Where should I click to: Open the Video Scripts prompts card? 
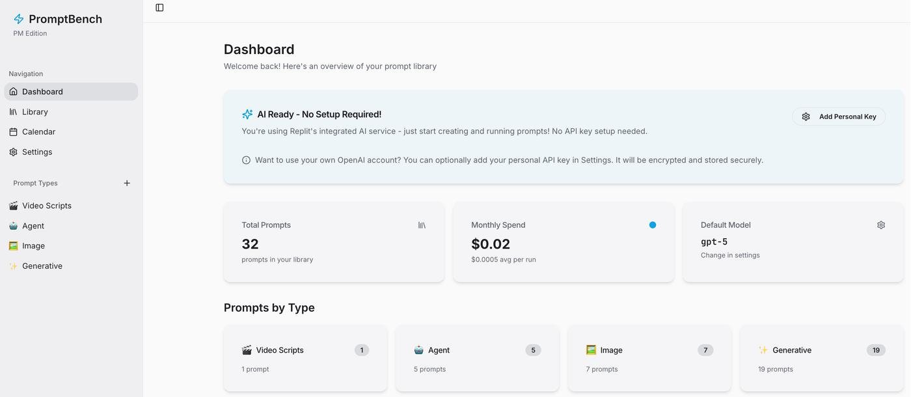(x=305, y=359)
